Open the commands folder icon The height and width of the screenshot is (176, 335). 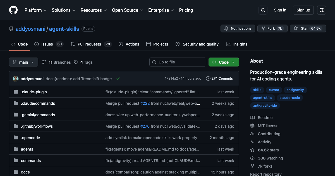16,161
